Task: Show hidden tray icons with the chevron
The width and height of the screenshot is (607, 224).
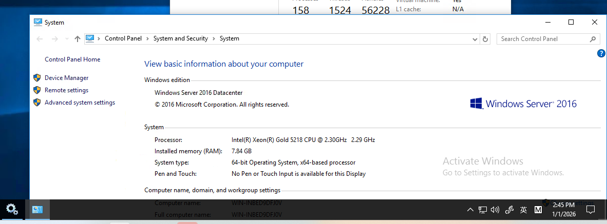Action: pos(470,210)
